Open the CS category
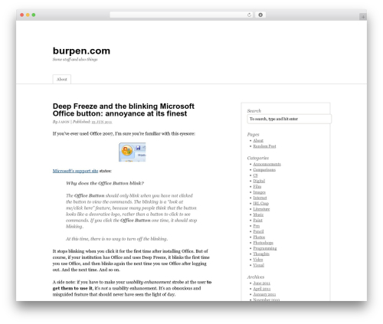 255,175
